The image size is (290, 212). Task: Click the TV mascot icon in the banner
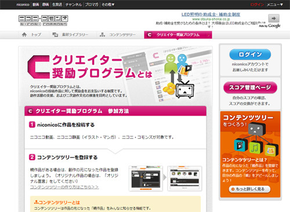tap(184, 89)
